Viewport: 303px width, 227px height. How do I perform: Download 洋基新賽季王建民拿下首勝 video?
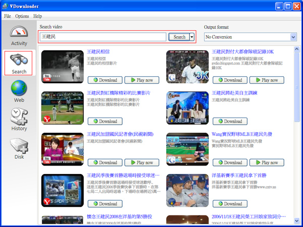coord(230,204)
